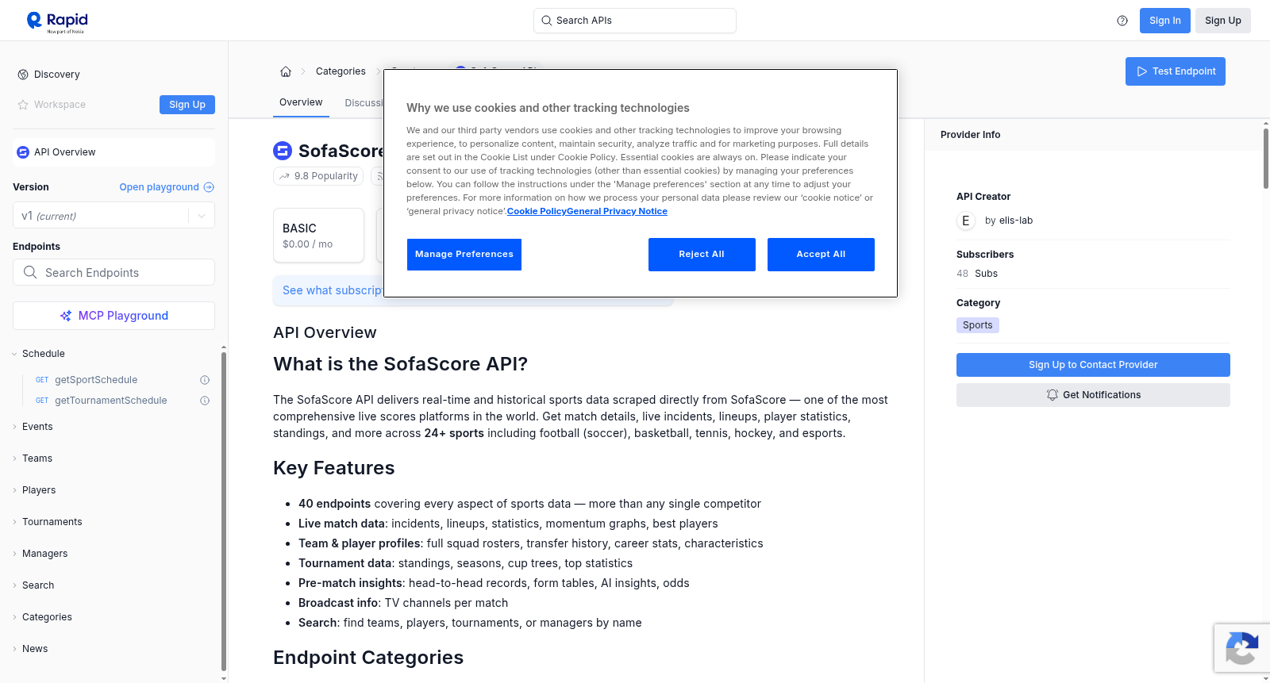Select the Sports category tag

tap(978, 325)
